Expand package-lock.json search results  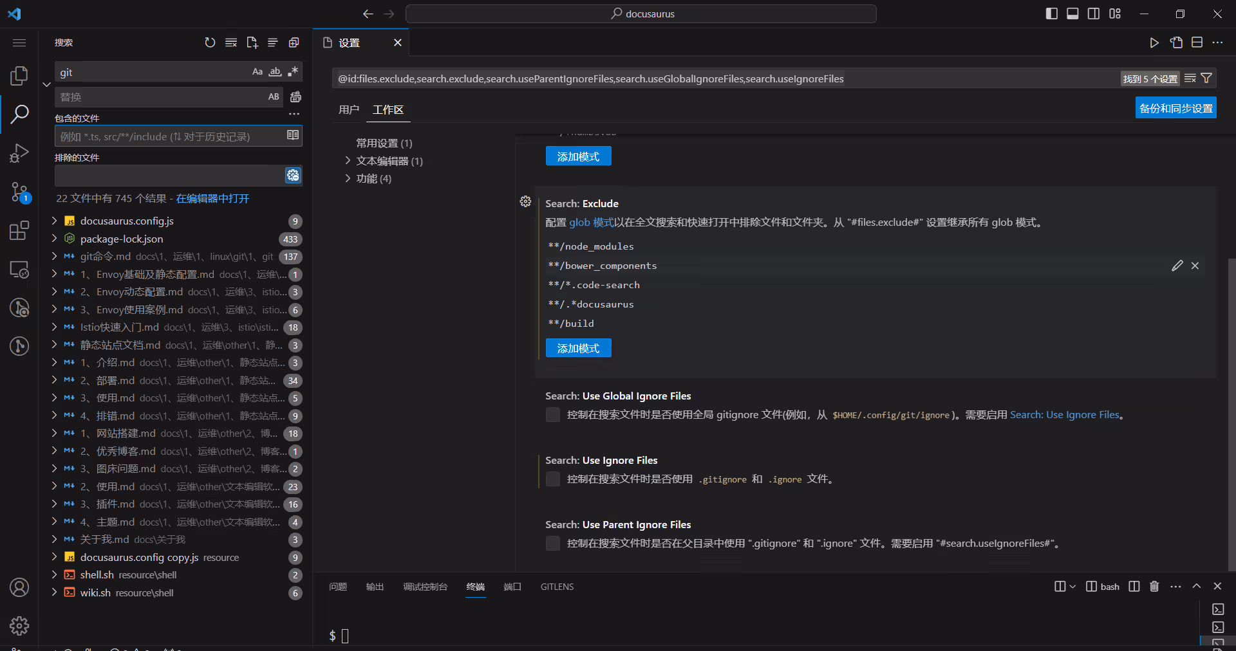point(54,239)
